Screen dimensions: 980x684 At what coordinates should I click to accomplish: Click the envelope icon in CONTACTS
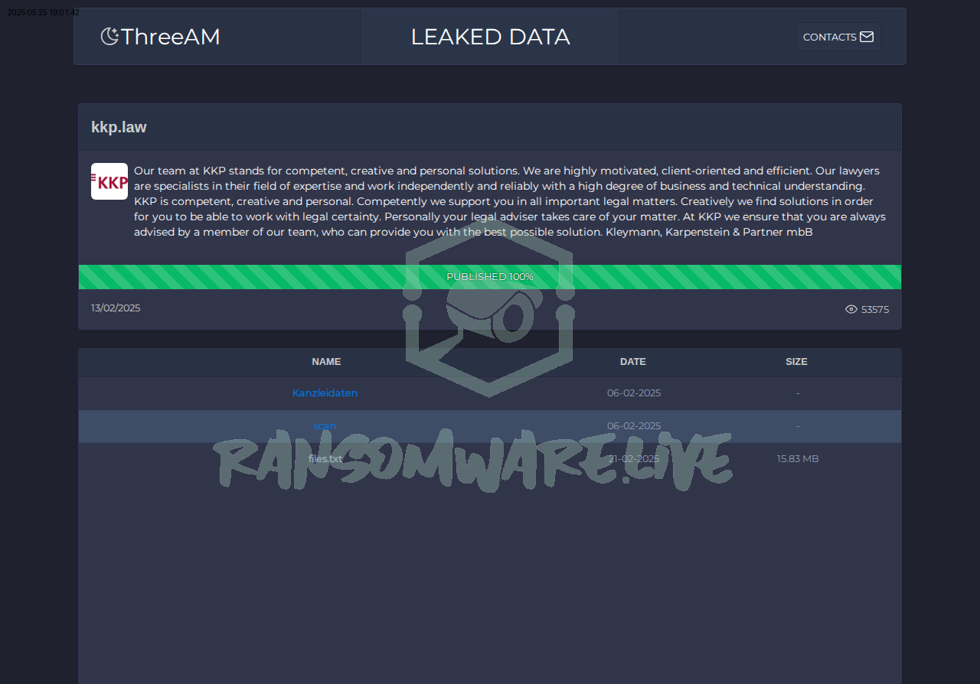tap(867, 37)
